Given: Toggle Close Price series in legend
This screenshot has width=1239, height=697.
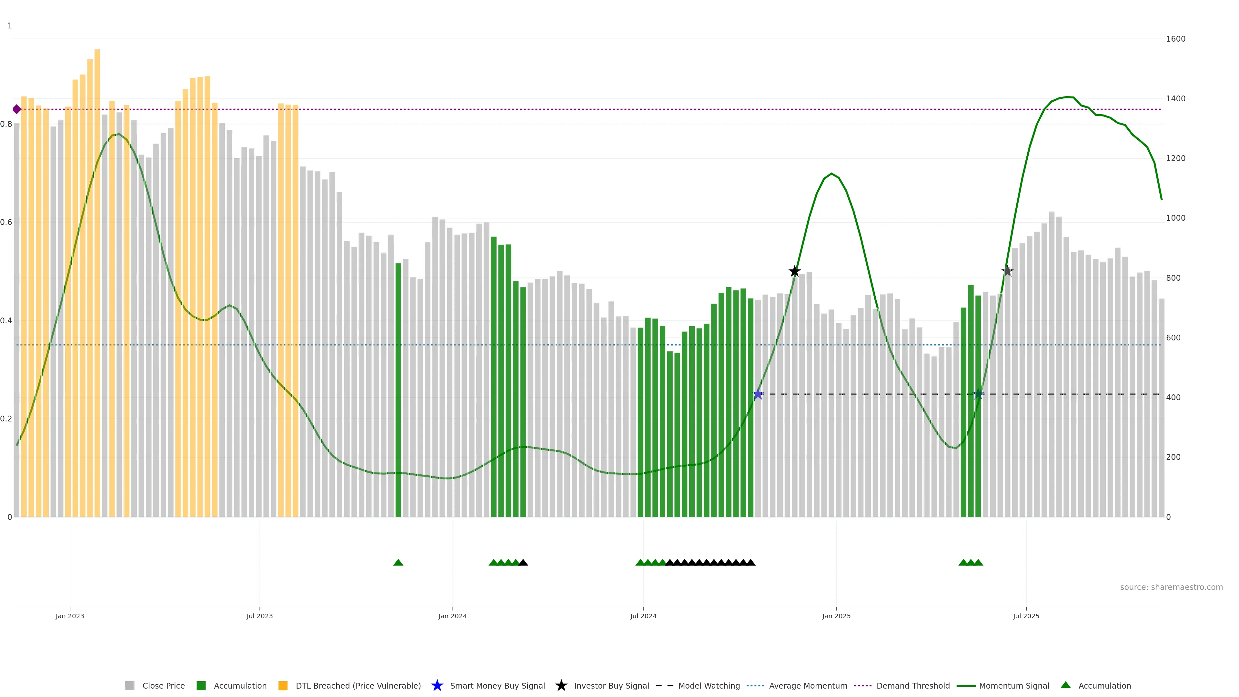Looking at the screenshot, I should [163, 686].
